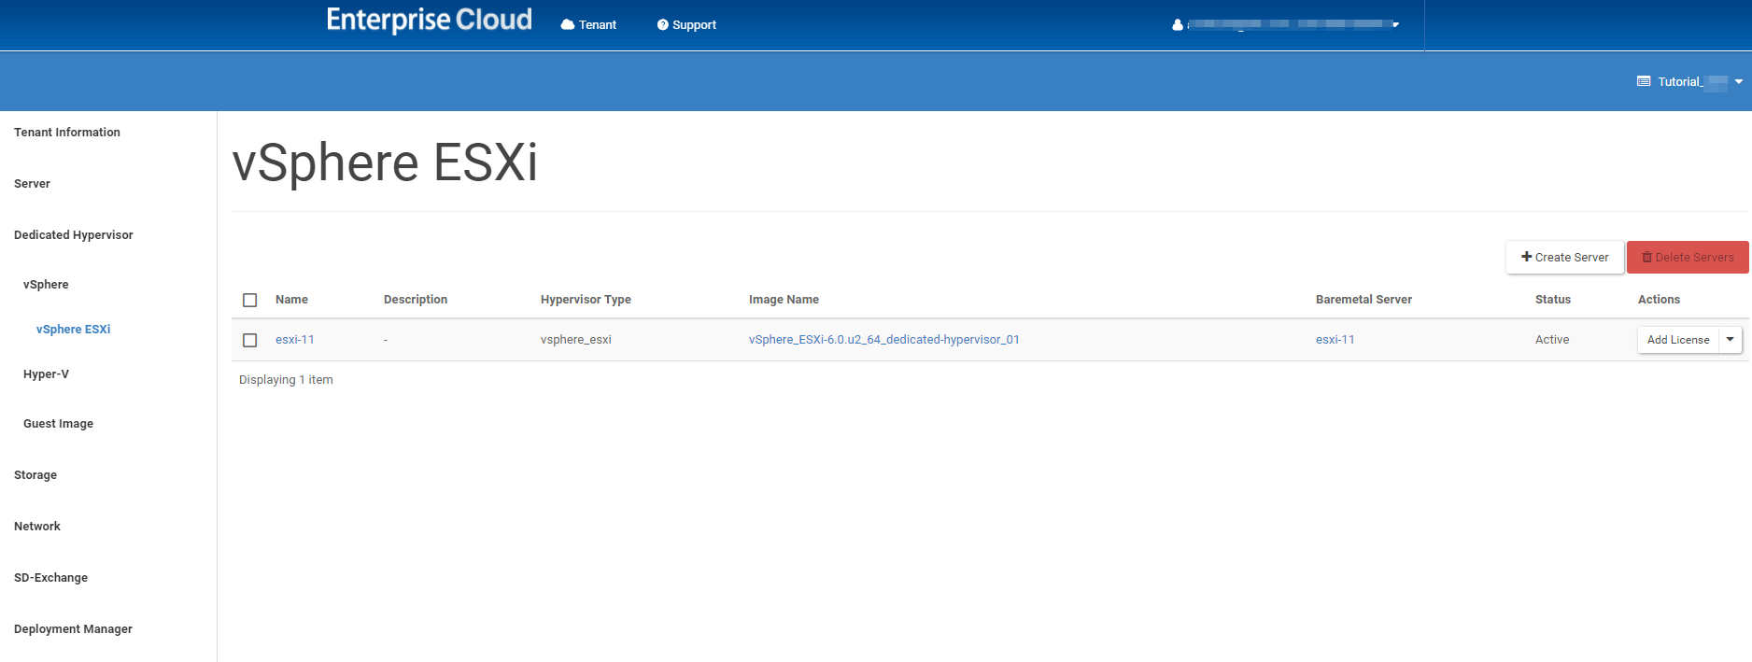The height and width of the screenshot is (662, 1752).
Task: Click the Tutorial tenant list icon
Action: click(1644, 82)
